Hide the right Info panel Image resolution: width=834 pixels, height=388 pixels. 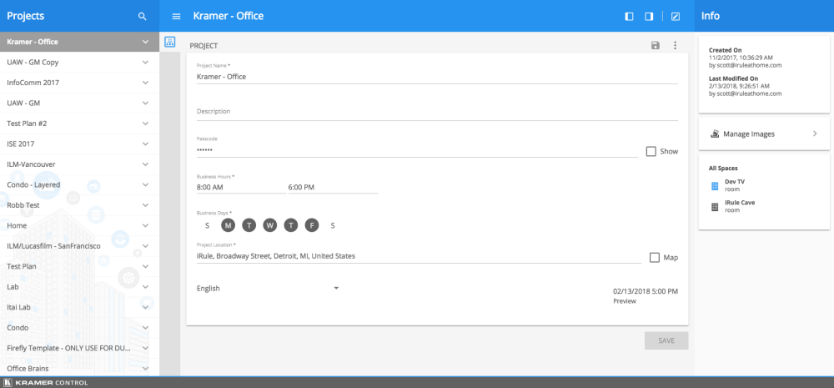(x=649, y=17)
